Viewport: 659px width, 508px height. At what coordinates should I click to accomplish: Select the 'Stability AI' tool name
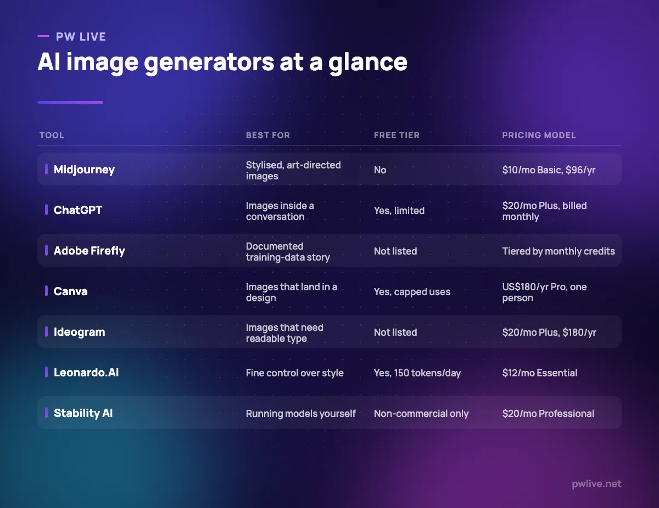click(83, 413)
